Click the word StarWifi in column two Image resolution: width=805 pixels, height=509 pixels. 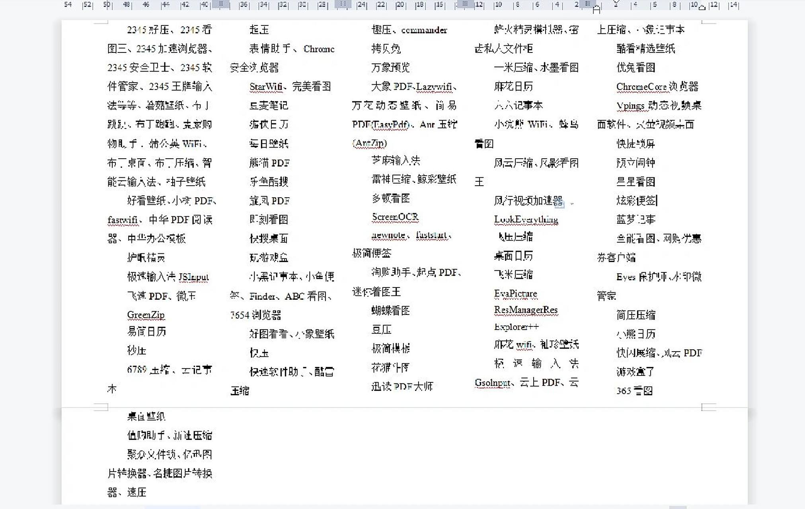coord(266,87)
